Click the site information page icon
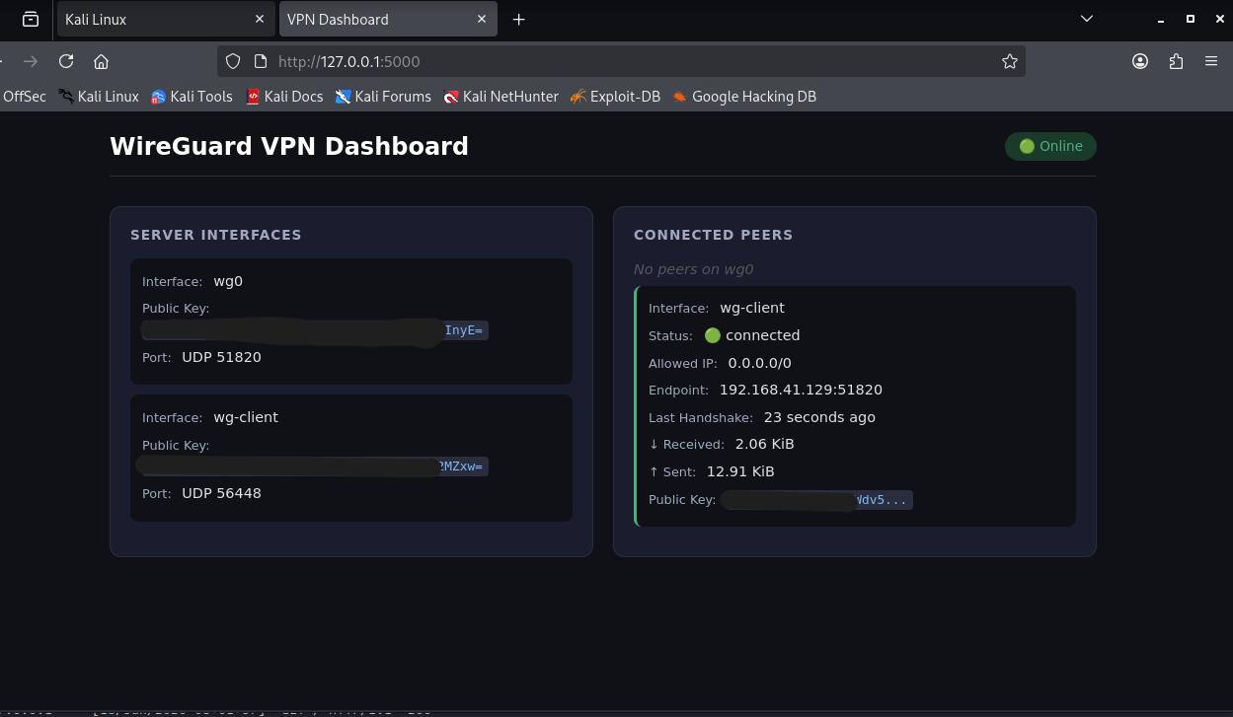The image size is (1233, 717). 261,61
